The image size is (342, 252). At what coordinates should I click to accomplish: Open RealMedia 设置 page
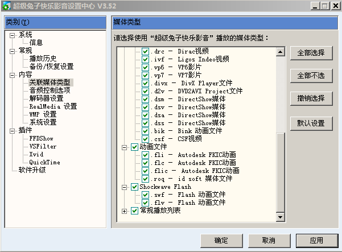pyautogui.click(x=53, y=106)
